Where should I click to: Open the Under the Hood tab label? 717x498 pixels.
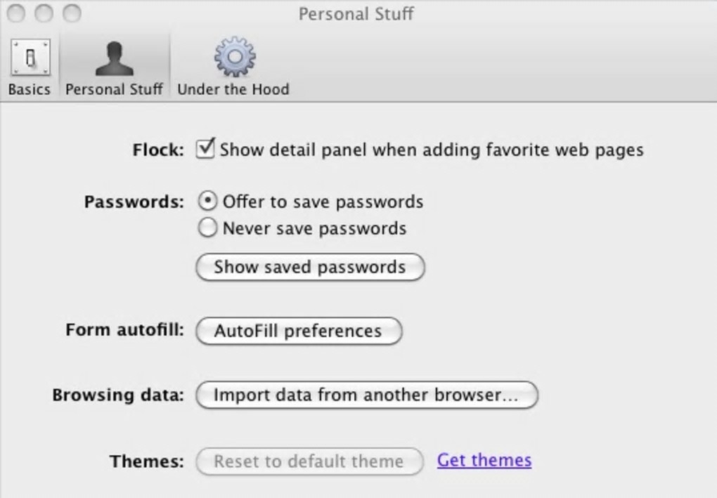point(233,90)
